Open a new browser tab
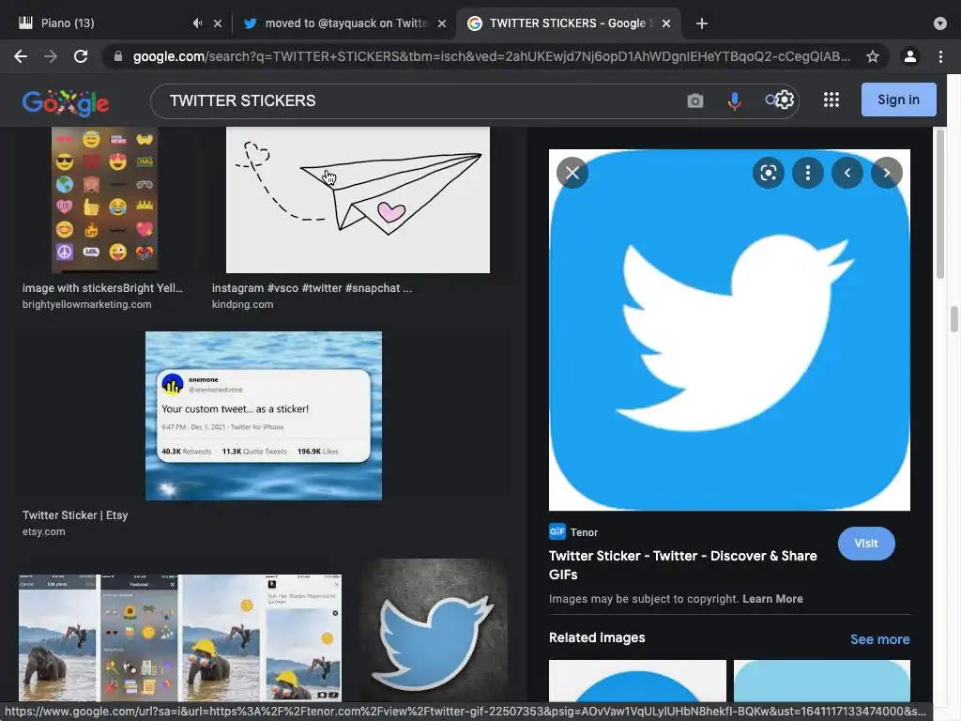 [x=702, y=23]
